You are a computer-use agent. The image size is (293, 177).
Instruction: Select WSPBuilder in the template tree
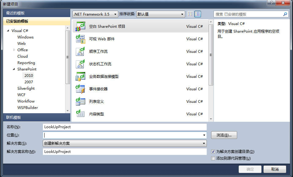28,107
